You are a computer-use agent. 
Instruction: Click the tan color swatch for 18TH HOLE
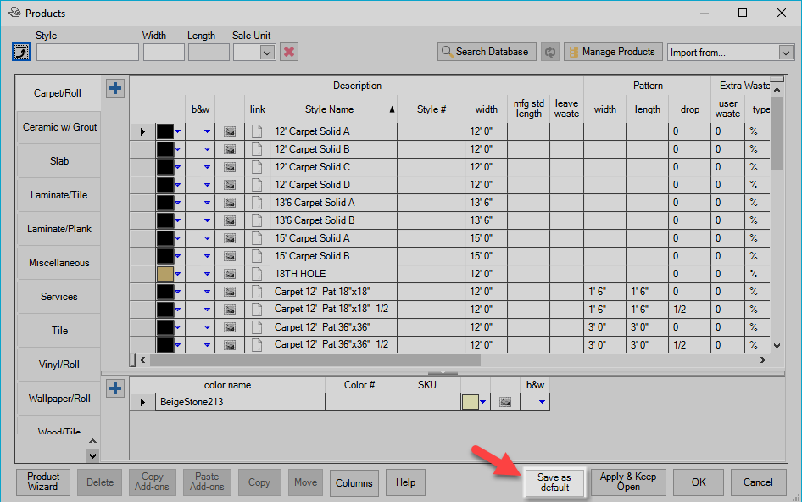pyautogui.click(x=165, y=274)
